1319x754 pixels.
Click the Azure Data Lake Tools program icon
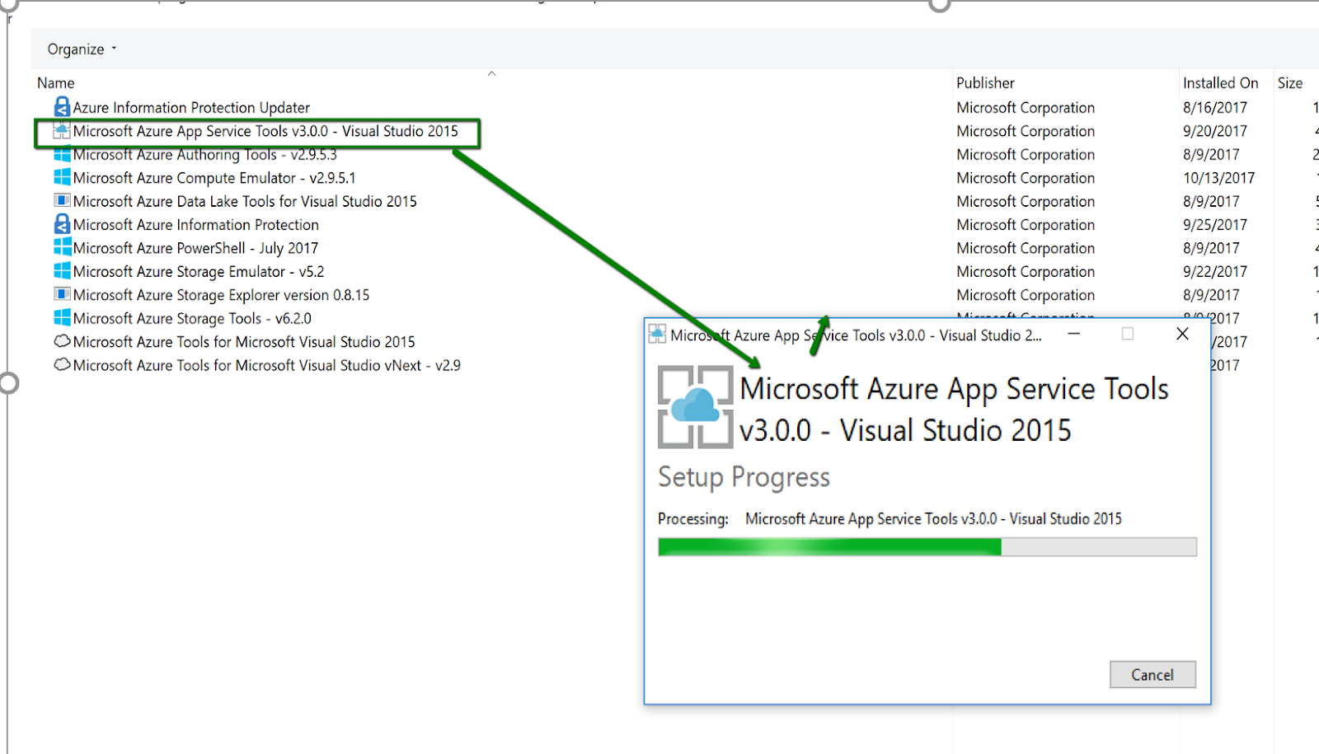61,200
